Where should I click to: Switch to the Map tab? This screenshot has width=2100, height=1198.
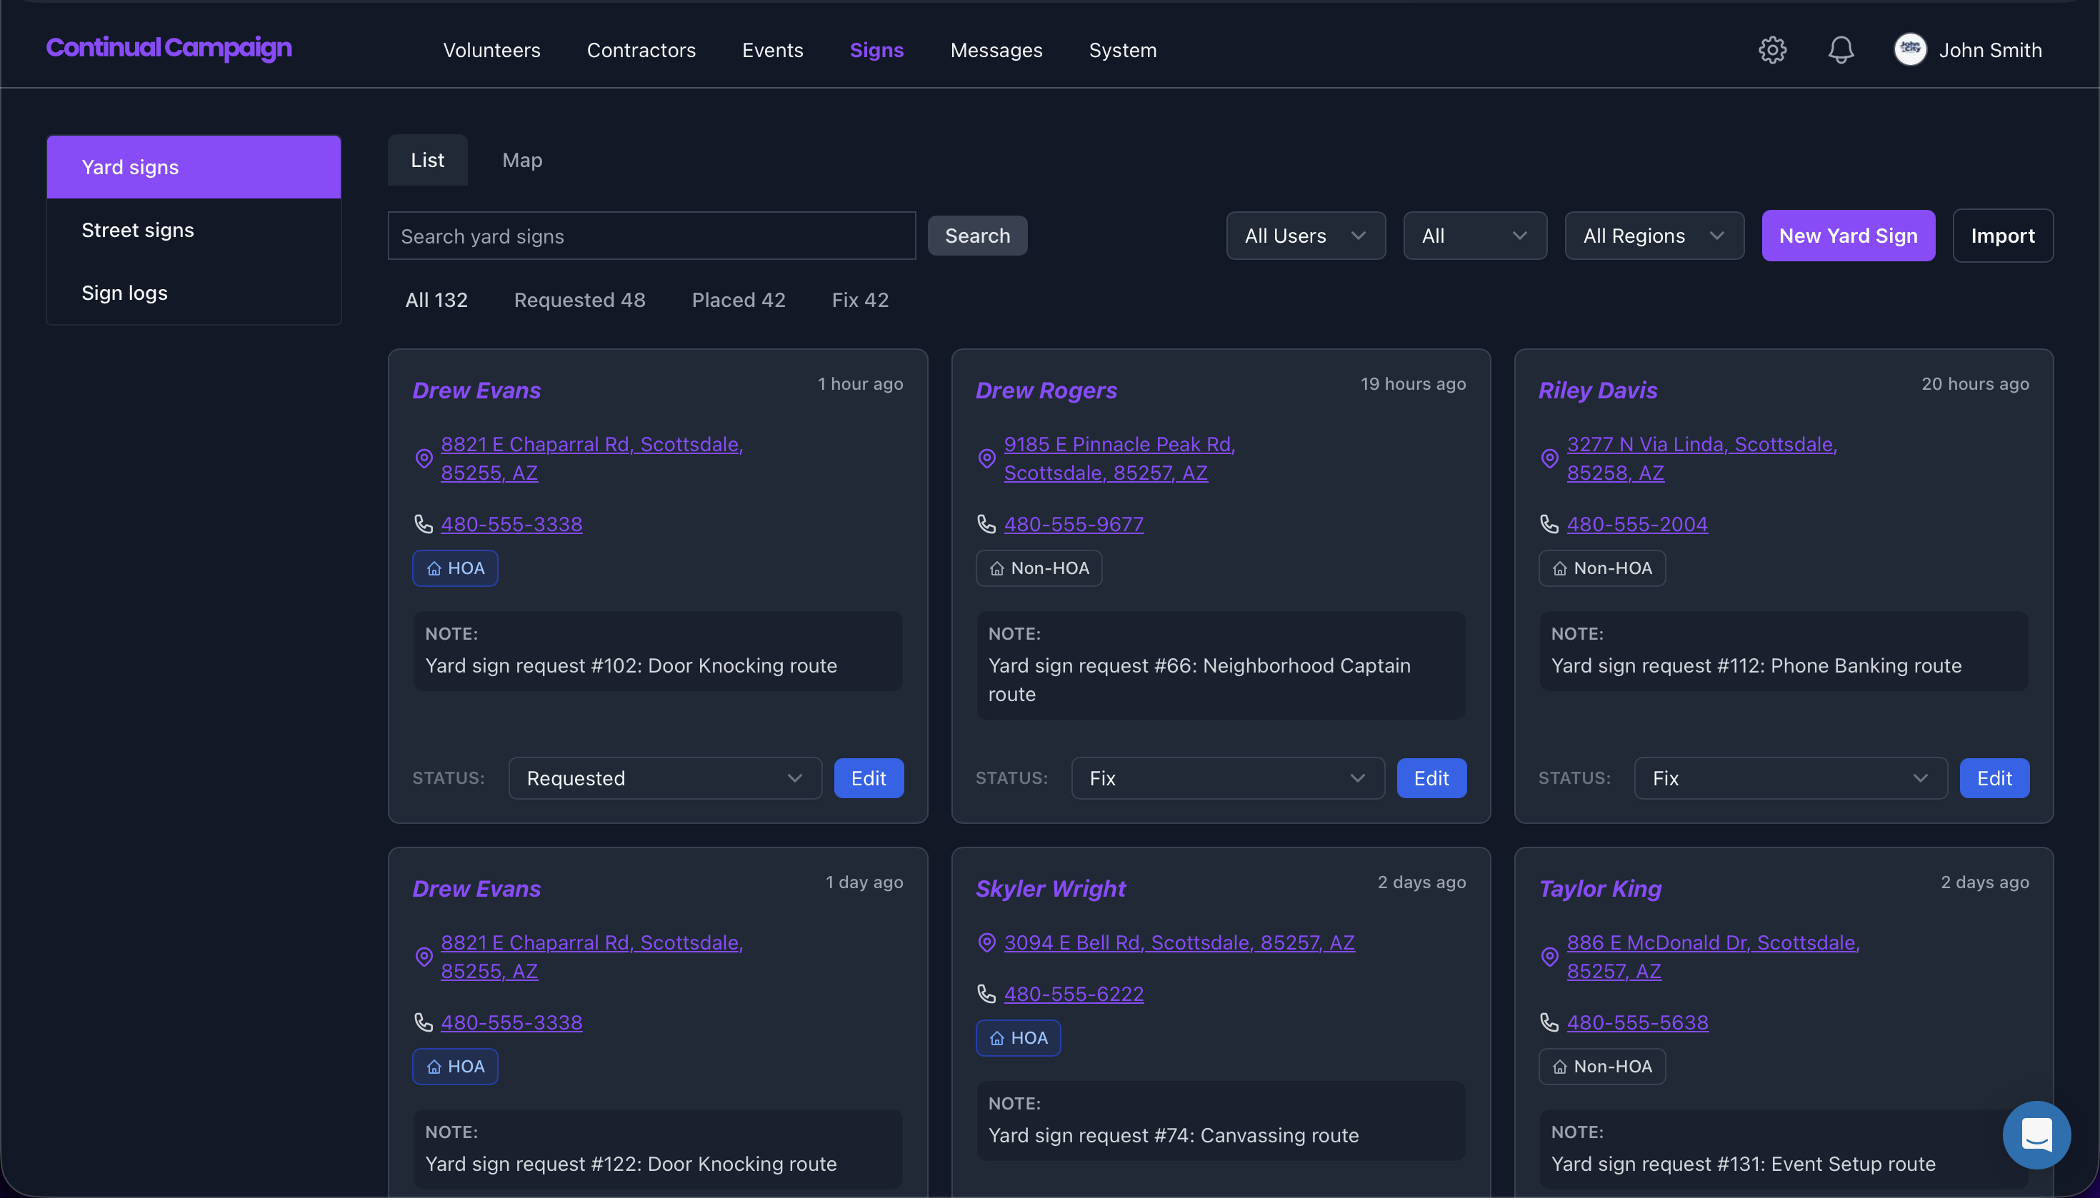click(522, 161)
